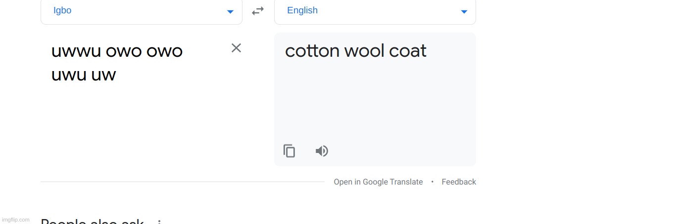Select the 'cotton wool coat' translation text
Screen dimensions: 676x224
pos(356,51)
